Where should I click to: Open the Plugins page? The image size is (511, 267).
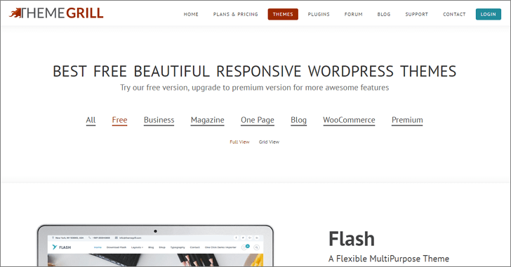point(319,14)
